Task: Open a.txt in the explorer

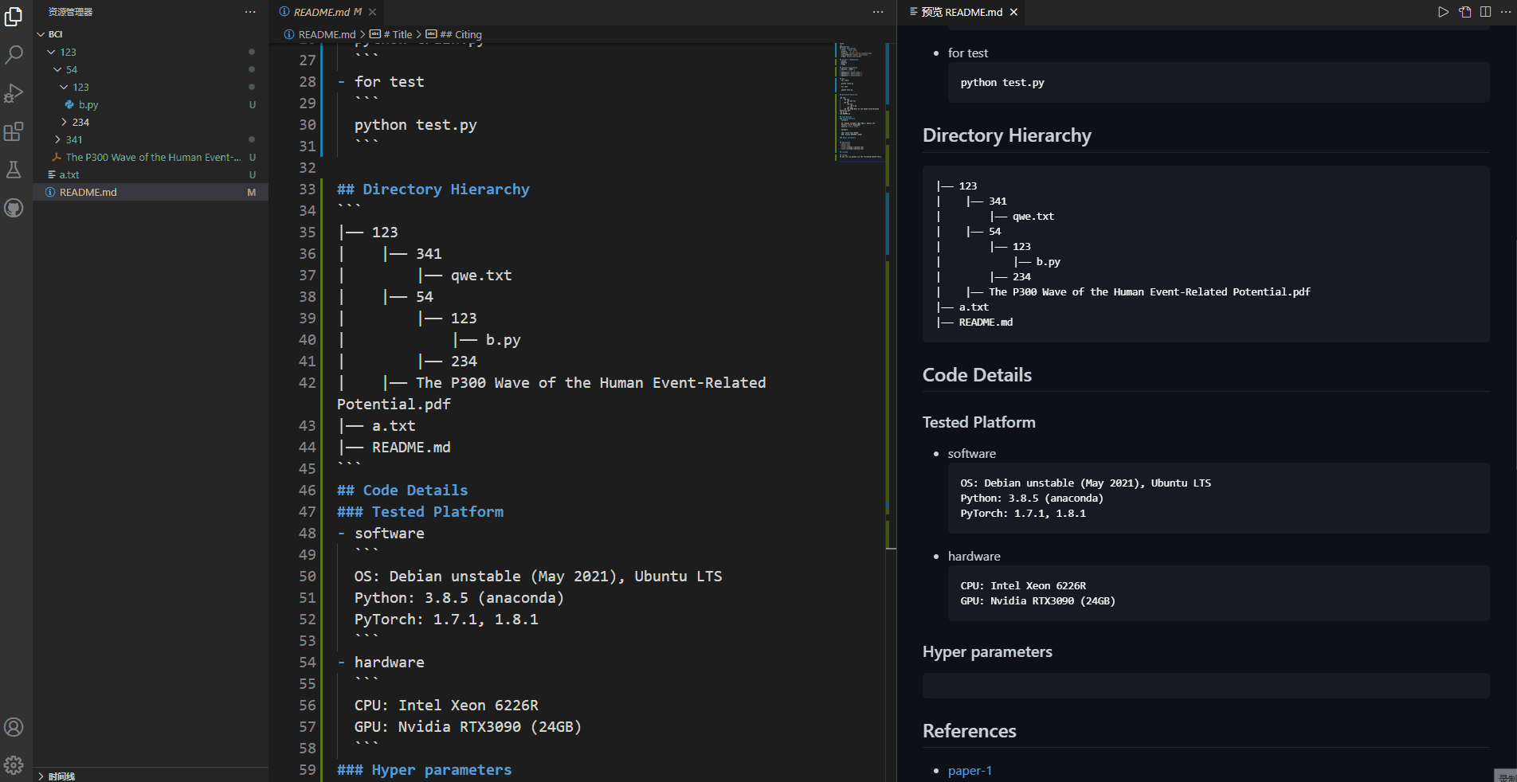Action: tap(69, 174)
